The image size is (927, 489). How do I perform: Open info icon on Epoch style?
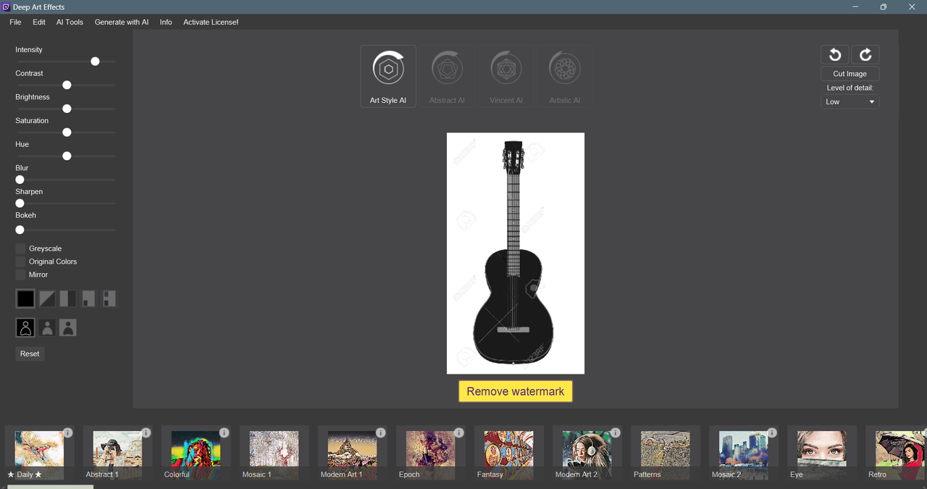click(x=459, y=432)
